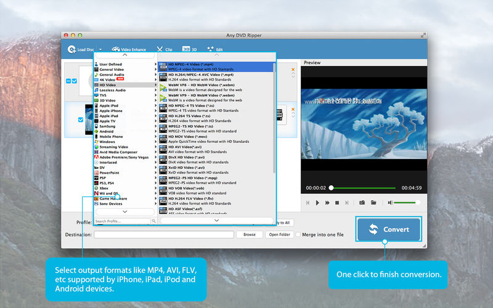The height and width of the screenshot is (308, 493).
Task: Click the PSP category icon
Action: (x=97, y=177)
